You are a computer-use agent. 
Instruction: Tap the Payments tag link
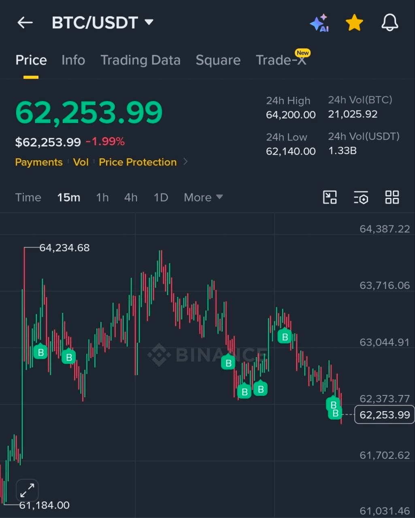pyautogui.click(x=39, y=162)
